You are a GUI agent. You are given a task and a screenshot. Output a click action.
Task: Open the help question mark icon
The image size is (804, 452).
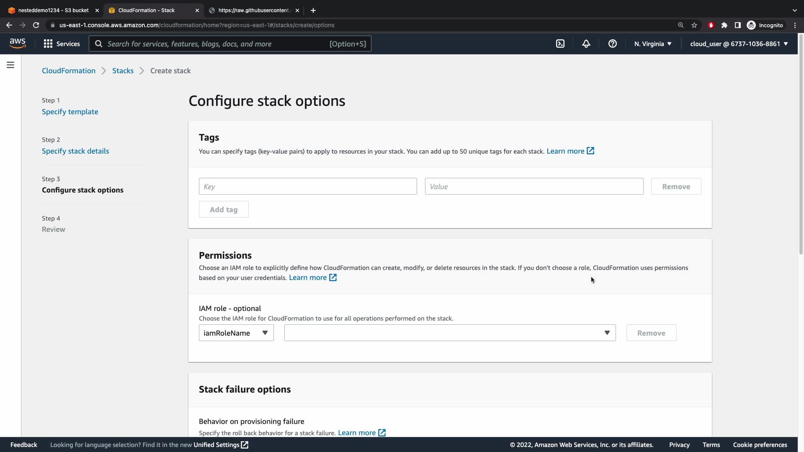tap(612, 44)
